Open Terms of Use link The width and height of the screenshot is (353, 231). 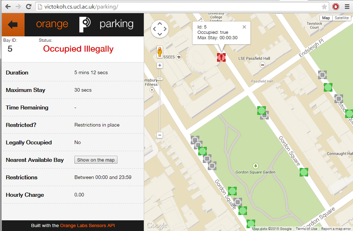click(x=306, y=229)
